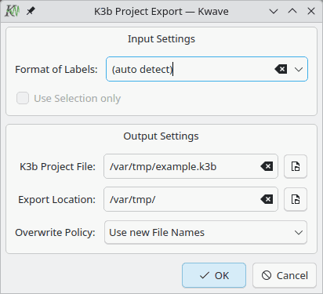Click the Format of Labels label text
The image size is (323, 294).
tap(56, 70)
